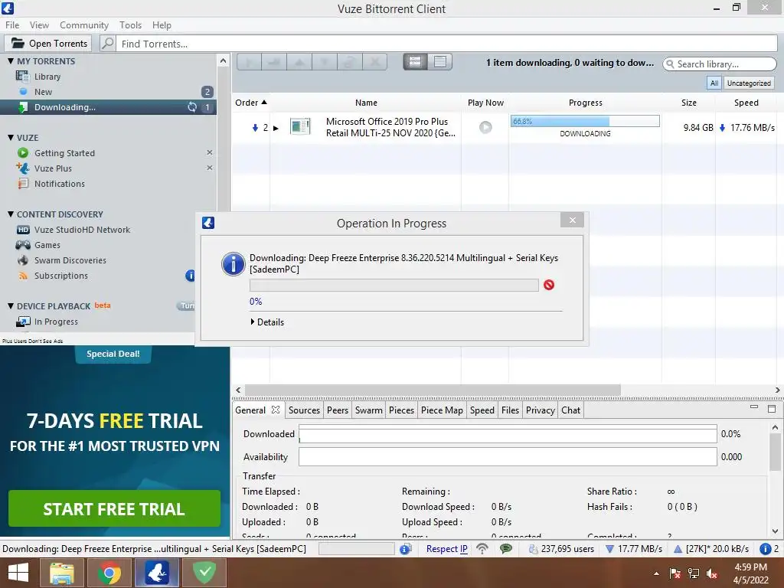
Task: Open the File menu
Action: point(12,25)
